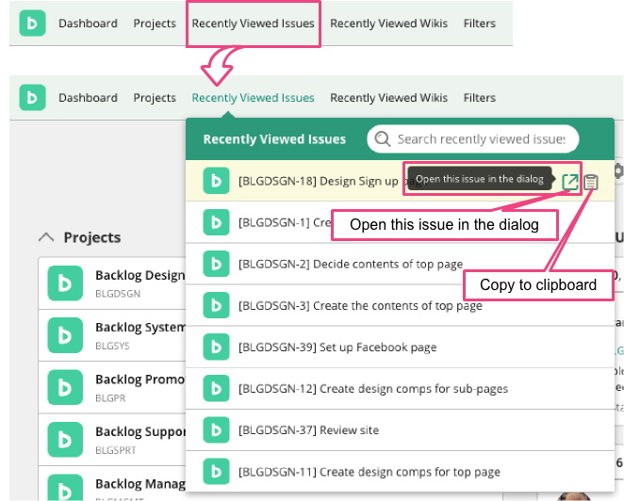
Task: Open Recently Viewed Wikis in top navigation bar
Action: pyautogui.click(x=388, y=24)
